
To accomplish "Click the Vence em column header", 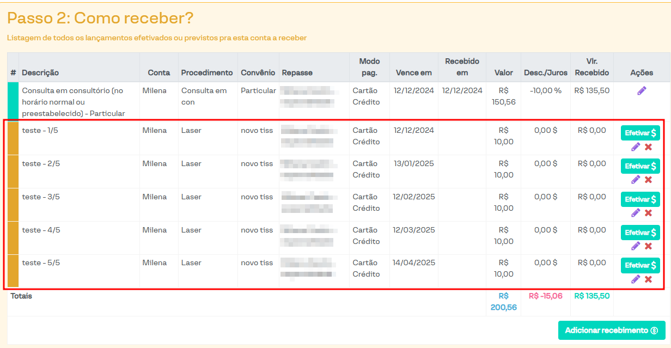I will point(413,72).
